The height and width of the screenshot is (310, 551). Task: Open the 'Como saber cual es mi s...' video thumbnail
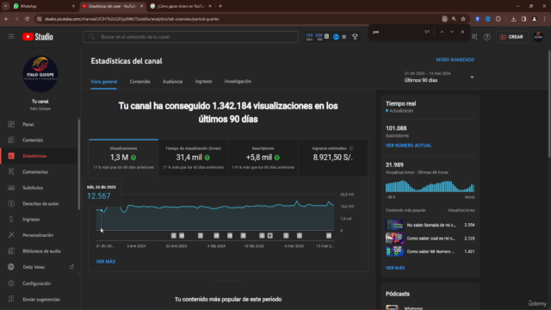pyautogui.click(x=394, y=239)
